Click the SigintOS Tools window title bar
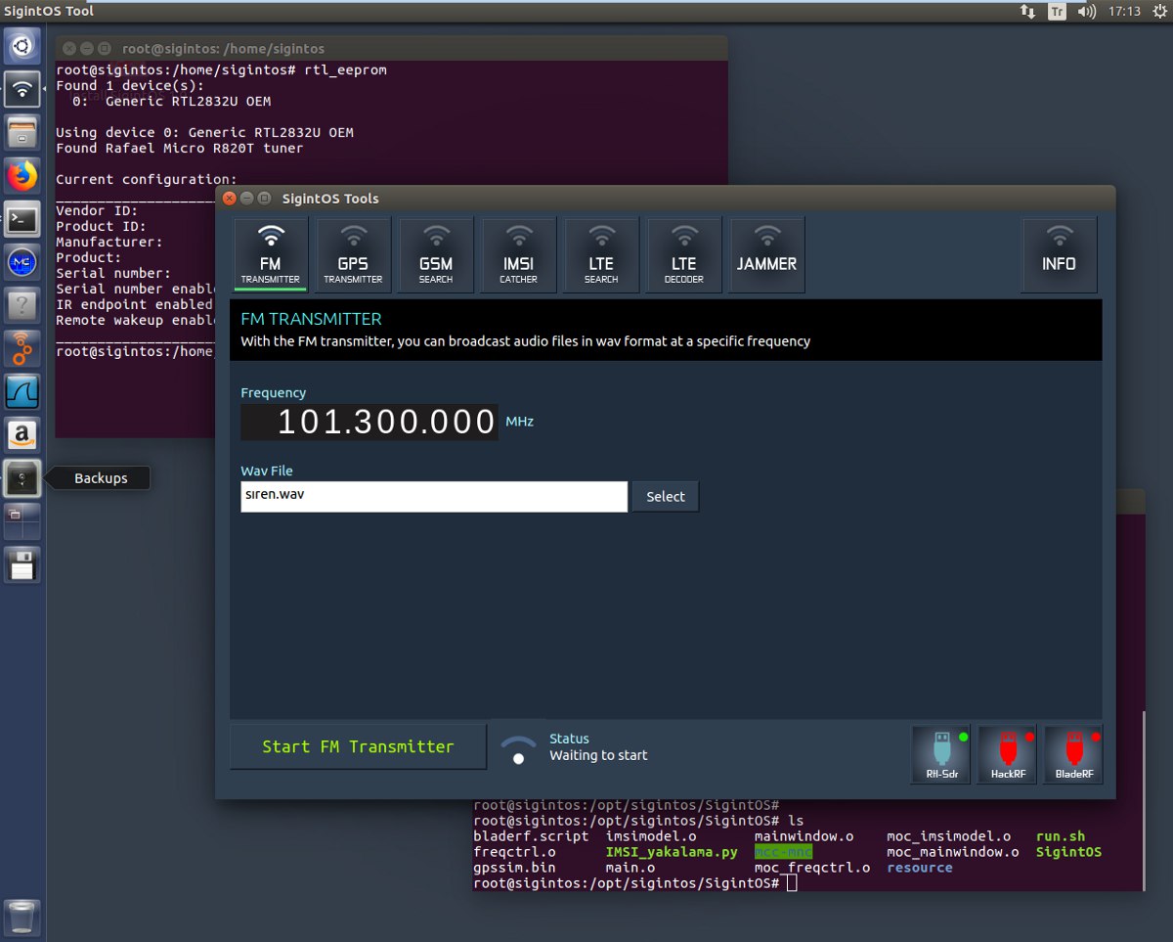Viewport: 1173px width, 942px height. point(665,198)
